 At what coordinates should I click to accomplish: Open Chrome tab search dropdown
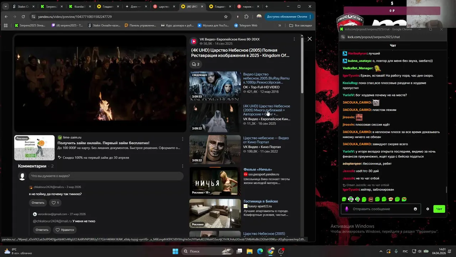(x=5, y=6)
